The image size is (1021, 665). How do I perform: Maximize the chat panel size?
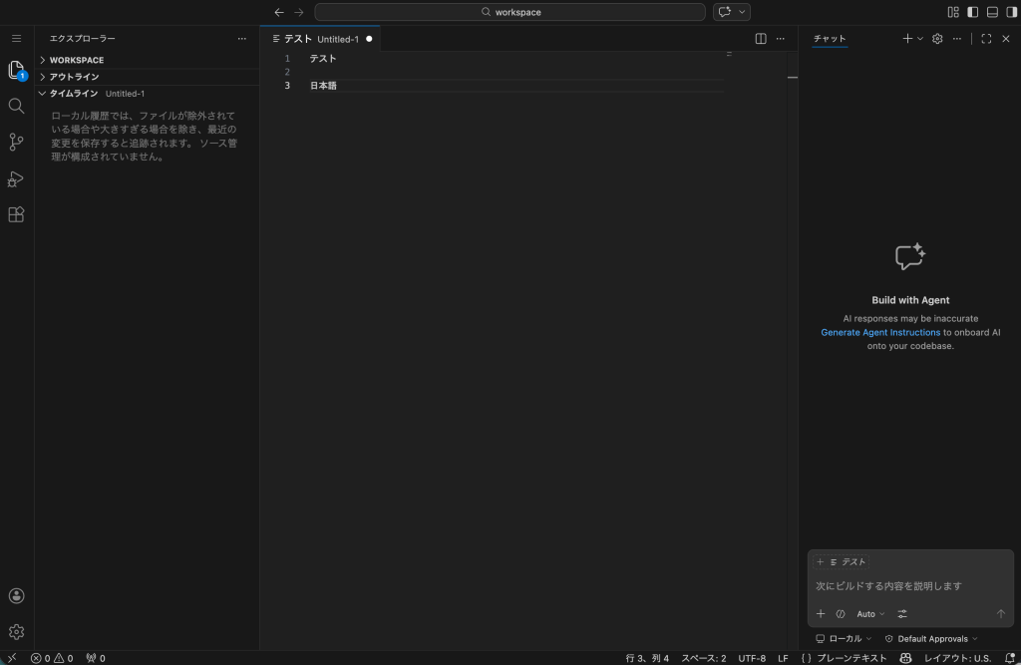point(986,39)
